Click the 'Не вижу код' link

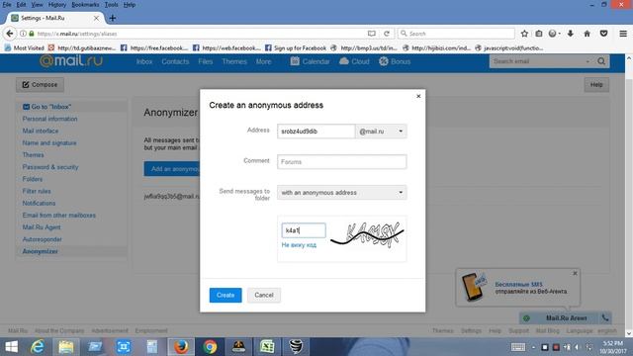pos(299,245)
